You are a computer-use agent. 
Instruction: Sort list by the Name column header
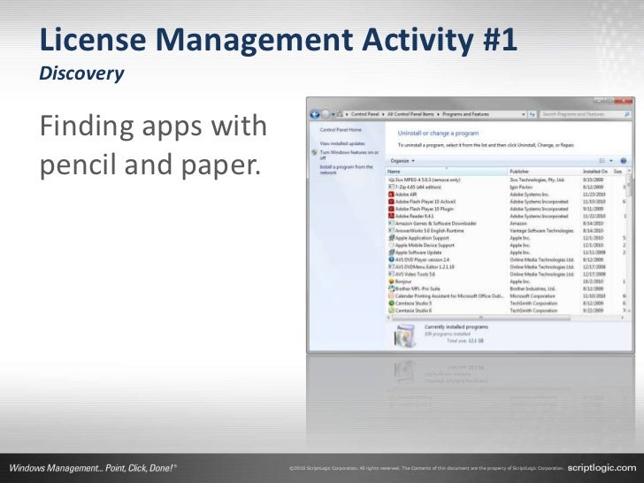[x=447, y=172]
